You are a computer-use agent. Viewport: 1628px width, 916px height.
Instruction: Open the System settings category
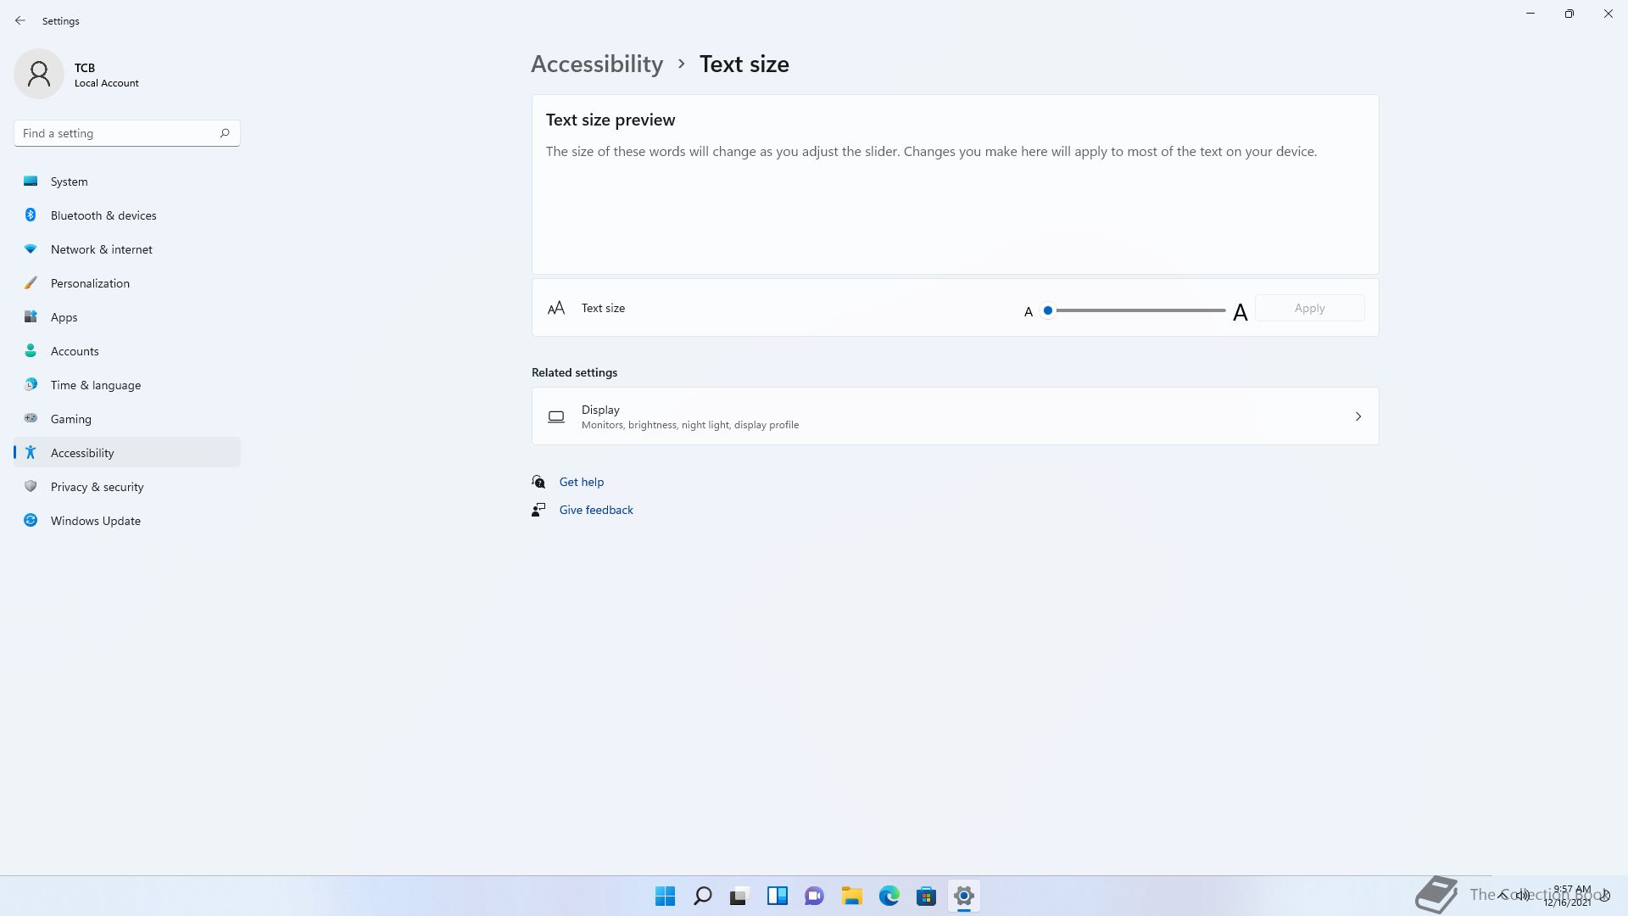pyautogui.click(x=69, y=182)
